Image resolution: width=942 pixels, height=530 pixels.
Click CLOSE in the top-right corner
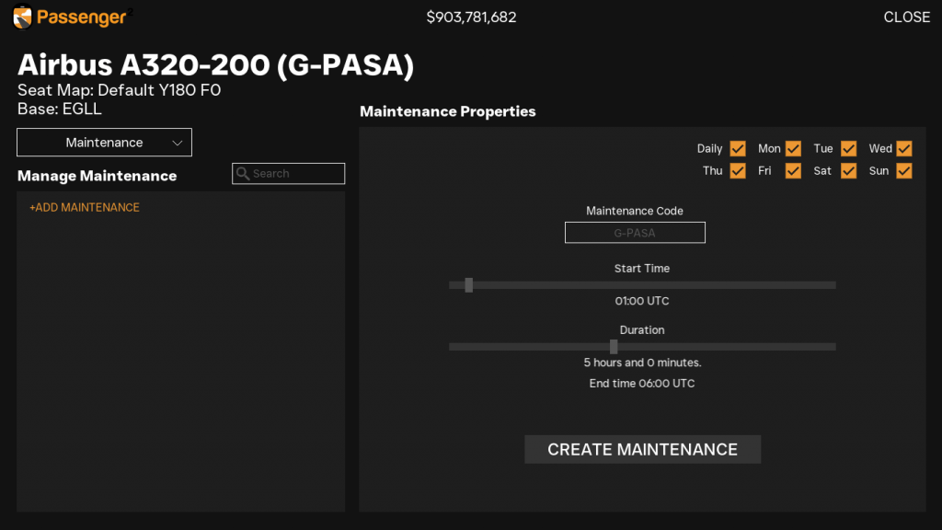point(906,17)
